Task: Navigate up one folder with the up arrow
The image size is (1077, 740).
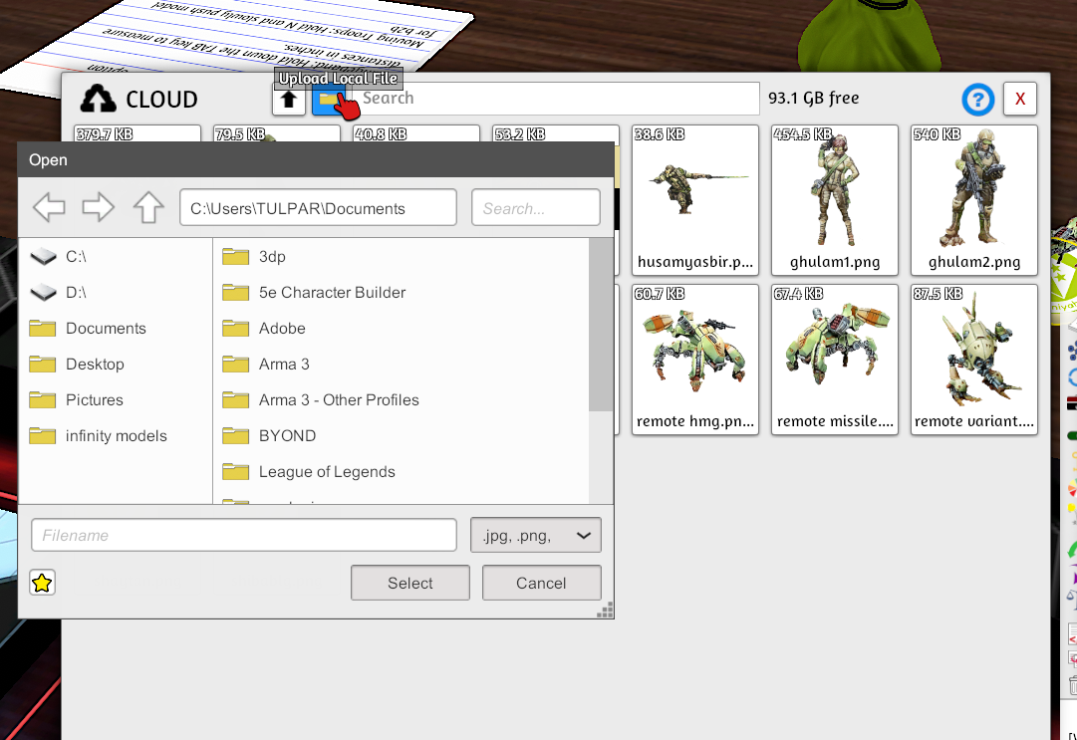Action: point(148,207)
